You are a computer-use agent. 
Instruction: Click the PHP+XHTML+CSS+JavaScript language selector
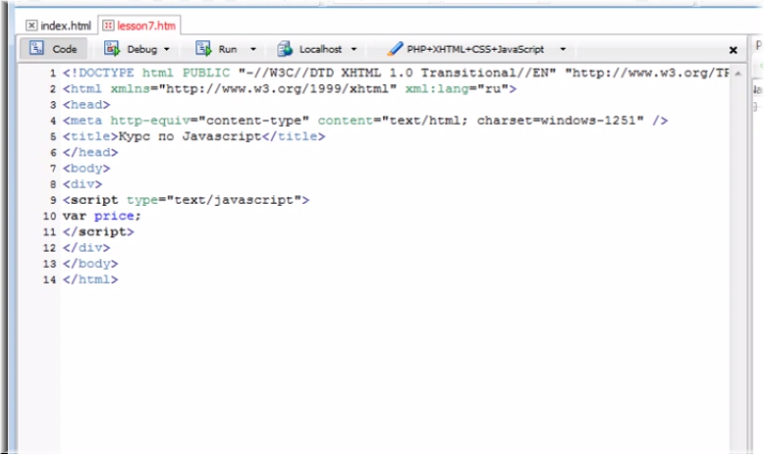[x=476, y=49]
